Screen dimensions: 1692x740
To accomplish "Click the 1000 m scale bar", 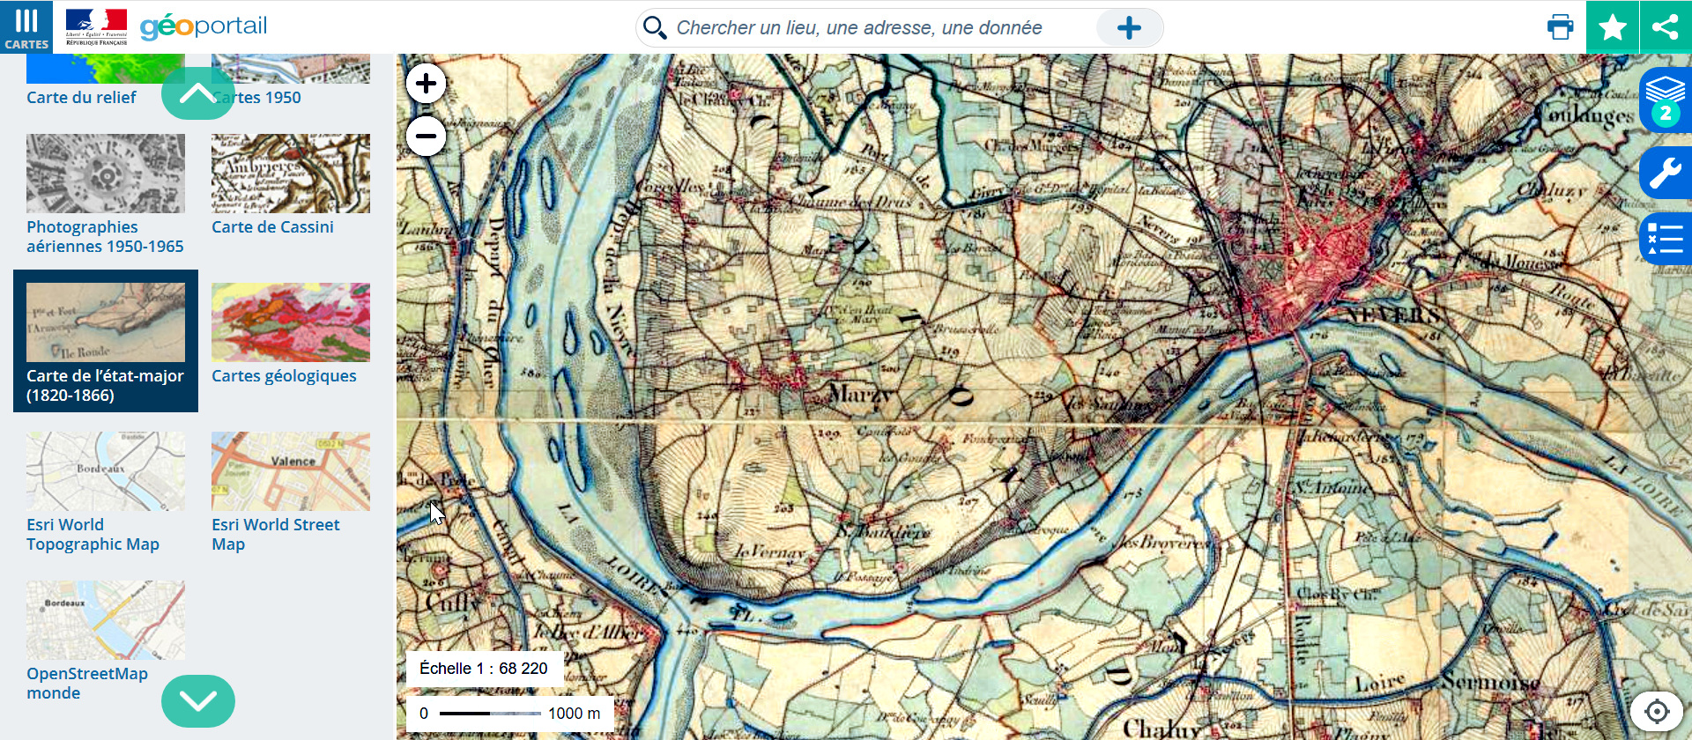I will (510, 714).
